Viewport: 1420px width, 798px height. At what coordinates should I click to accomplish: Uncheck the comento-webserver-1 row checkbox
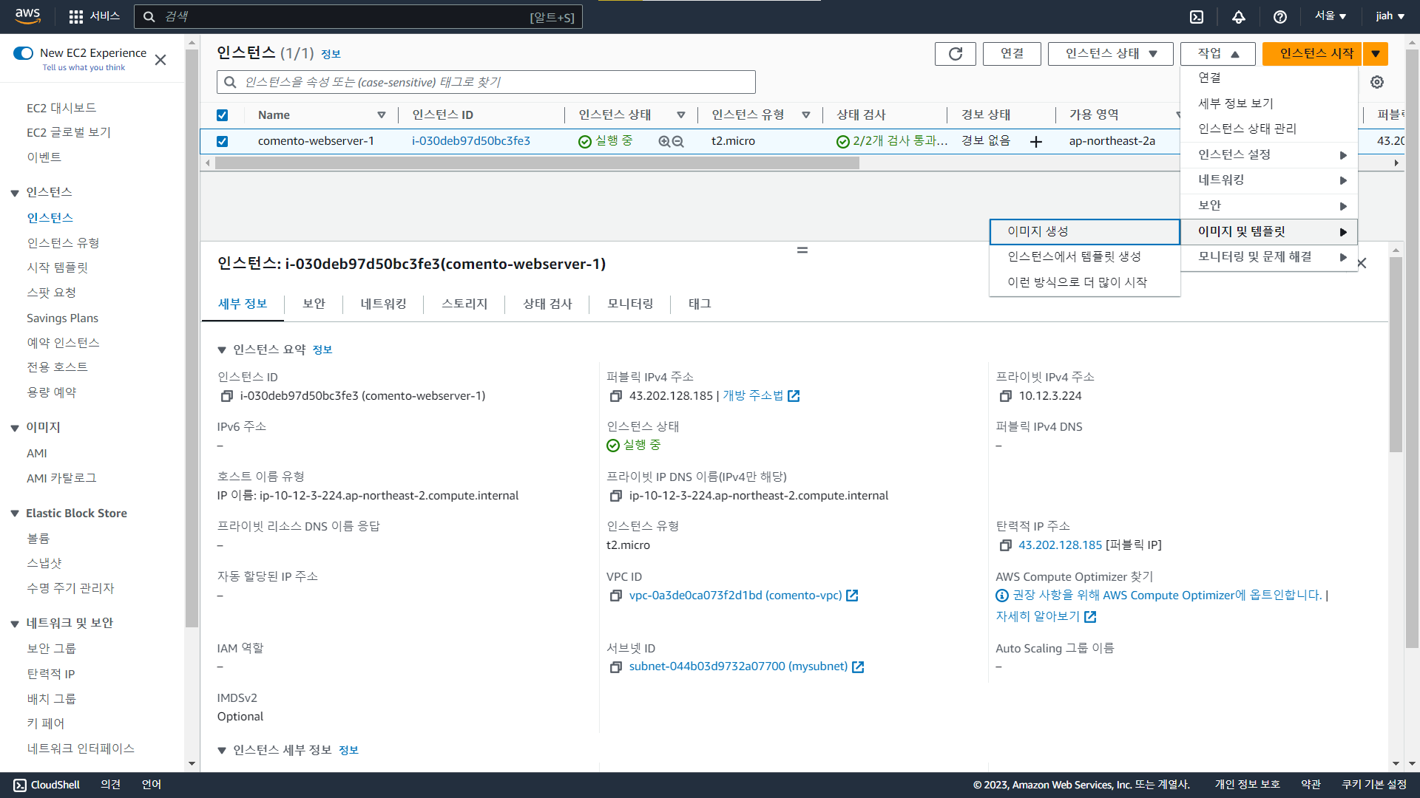click(222, 141)
